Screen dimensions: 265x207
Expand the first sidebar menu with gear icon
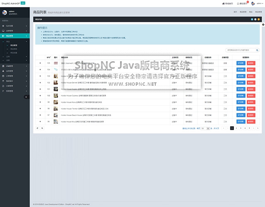click(15, 26)
